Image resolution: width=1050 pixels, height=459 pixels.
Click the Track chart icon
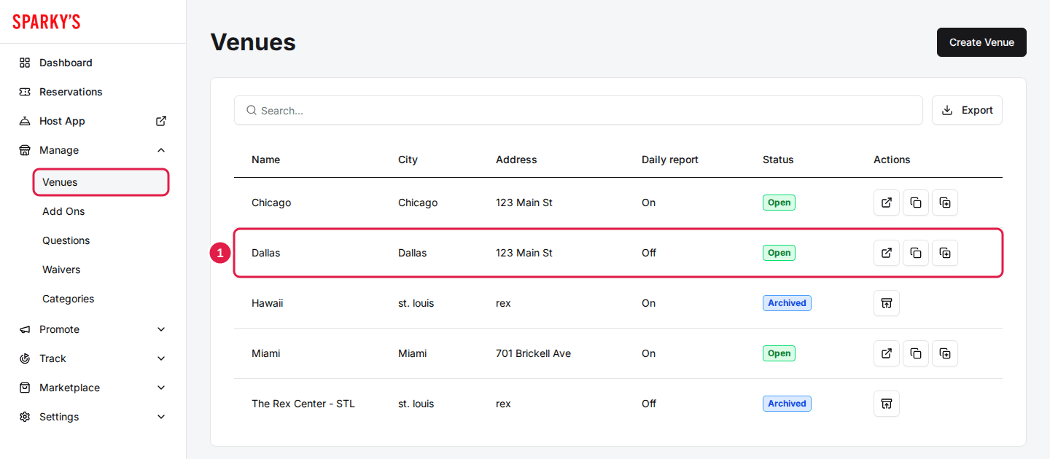tap(25, 358)
